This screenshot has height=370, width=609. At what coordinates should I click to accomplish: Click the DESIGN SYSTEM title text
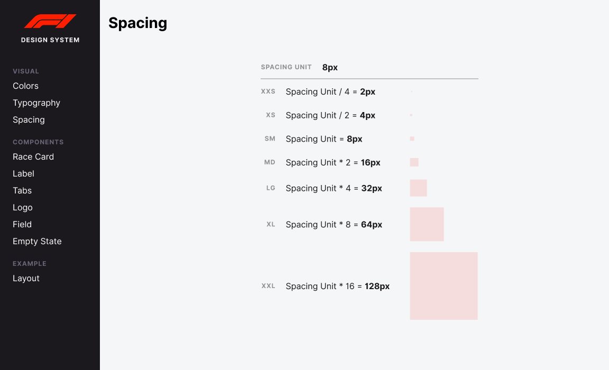[50, 40]
